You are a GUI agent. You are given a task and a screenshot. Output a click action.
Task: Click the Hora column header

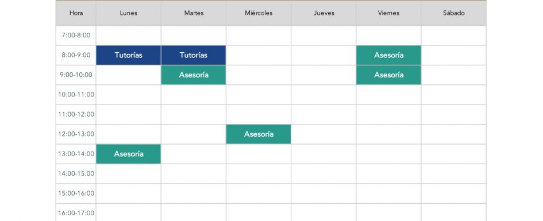pyautogui.click(x=76, y=13)
